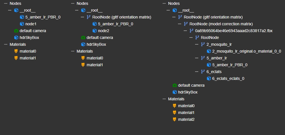Collapse plain RootNode under the .fbx node

[191, 38]
